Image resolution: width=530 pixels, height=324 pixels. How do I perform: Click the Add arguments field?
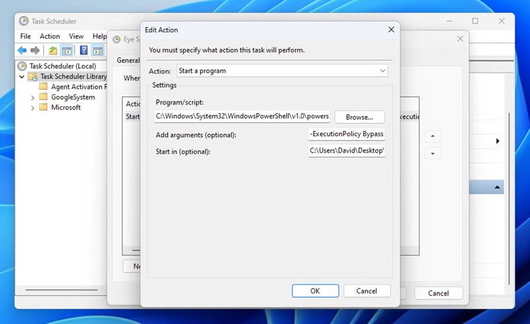coord(347,134)
